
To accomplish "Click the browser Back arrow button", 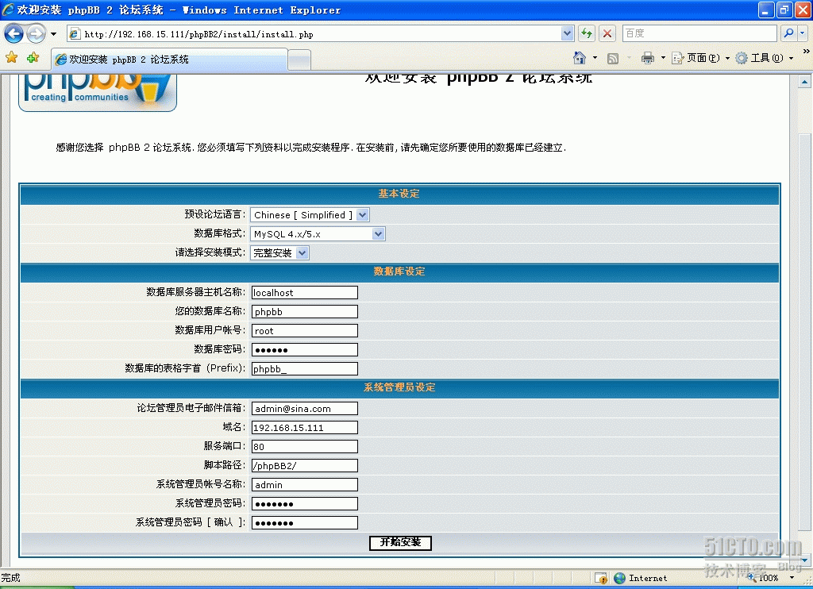I will click(x=13, y=34).
